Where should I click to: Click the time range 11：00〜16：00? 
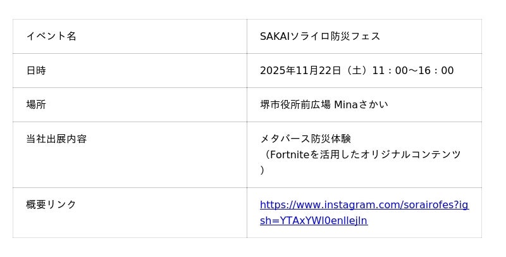click(x=412, y=70)
